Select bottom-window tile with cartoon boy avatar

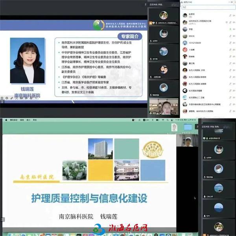click(x=219, y=170)
